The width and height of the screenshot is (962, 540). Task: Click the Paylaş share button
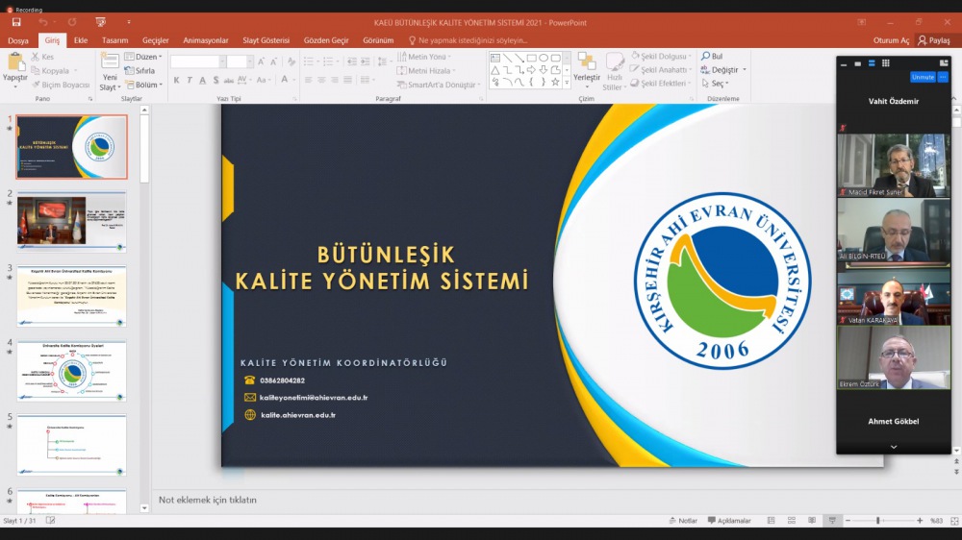coord(934,40)
